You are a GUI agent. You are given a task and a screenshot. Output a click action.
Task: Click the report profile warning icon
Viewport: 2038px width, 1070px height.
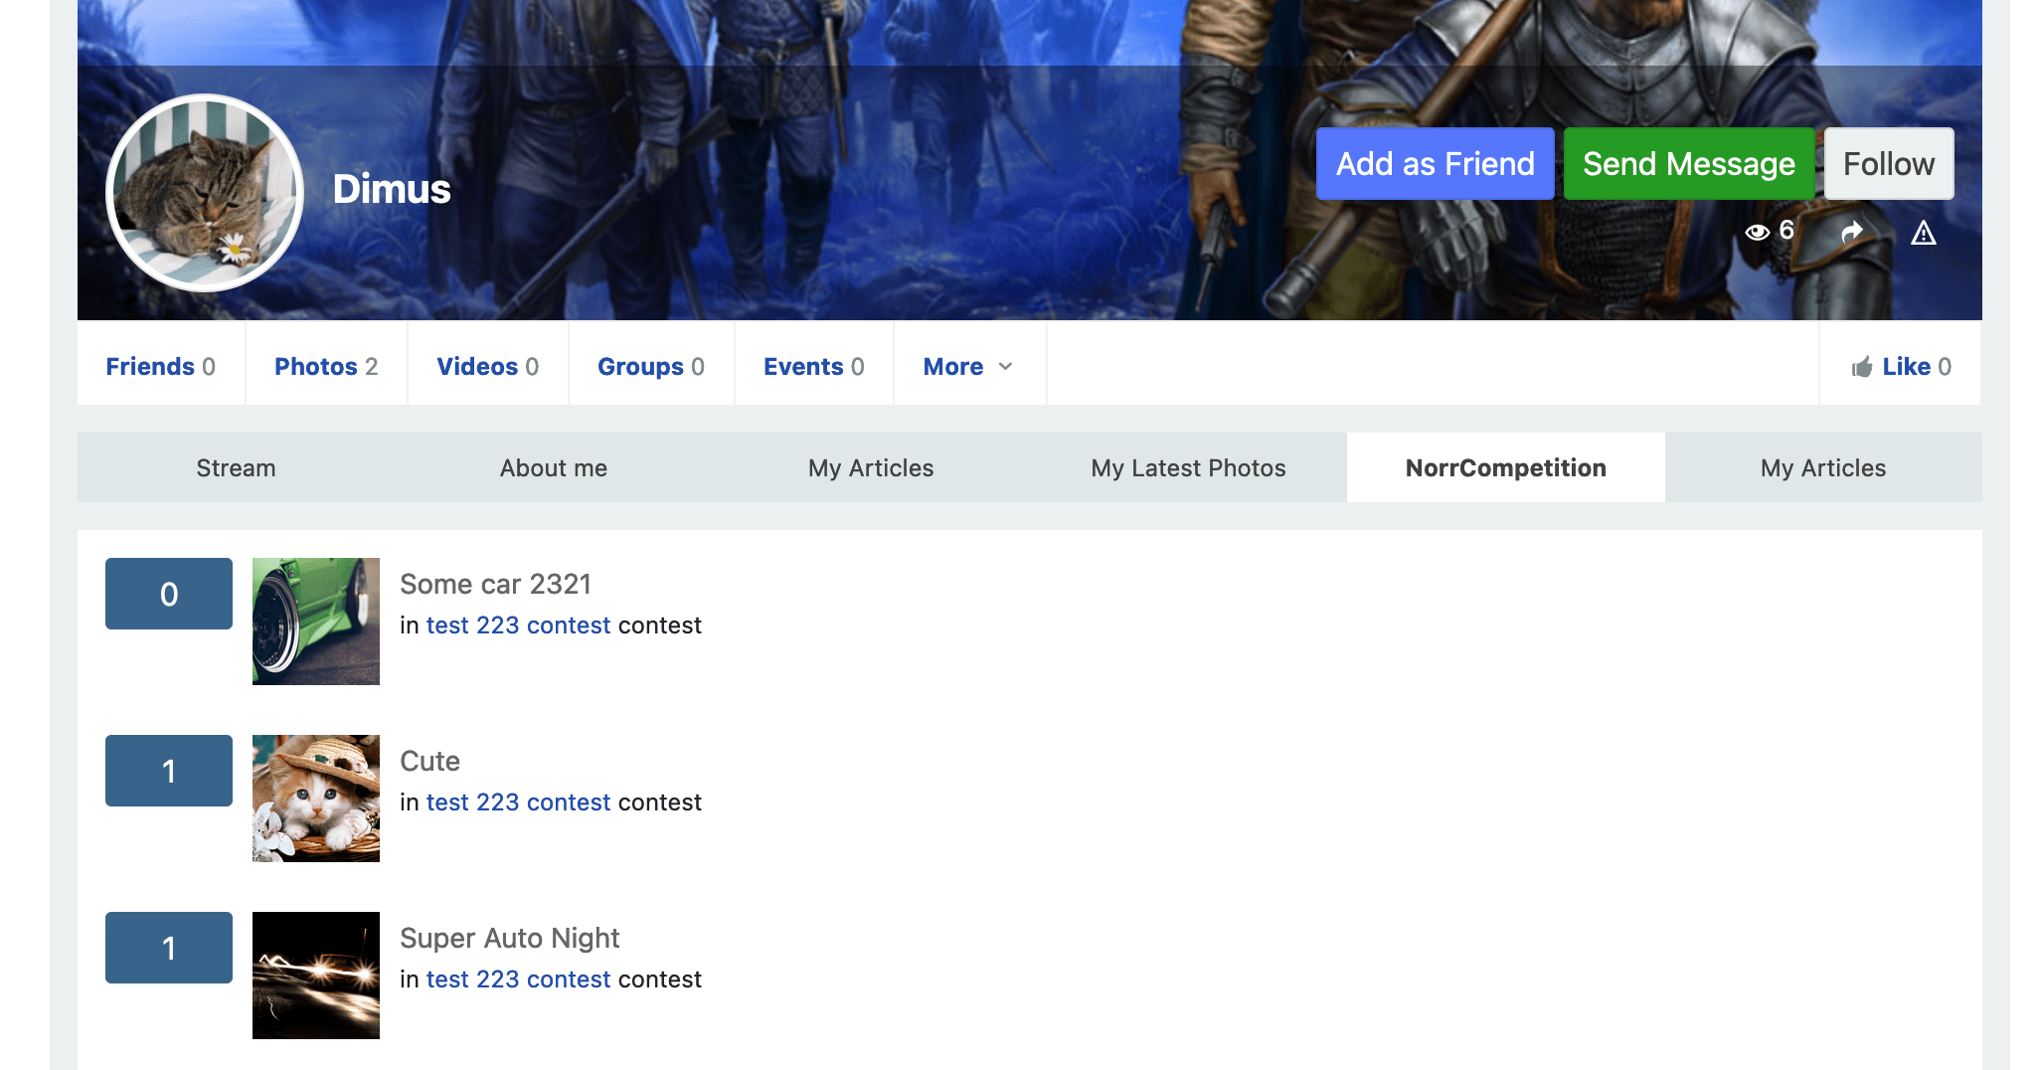coord(1926,232)
